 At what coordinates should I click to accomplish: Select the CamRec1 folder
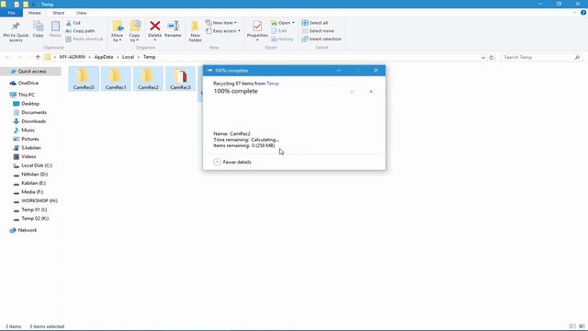[x=116, y=79]
